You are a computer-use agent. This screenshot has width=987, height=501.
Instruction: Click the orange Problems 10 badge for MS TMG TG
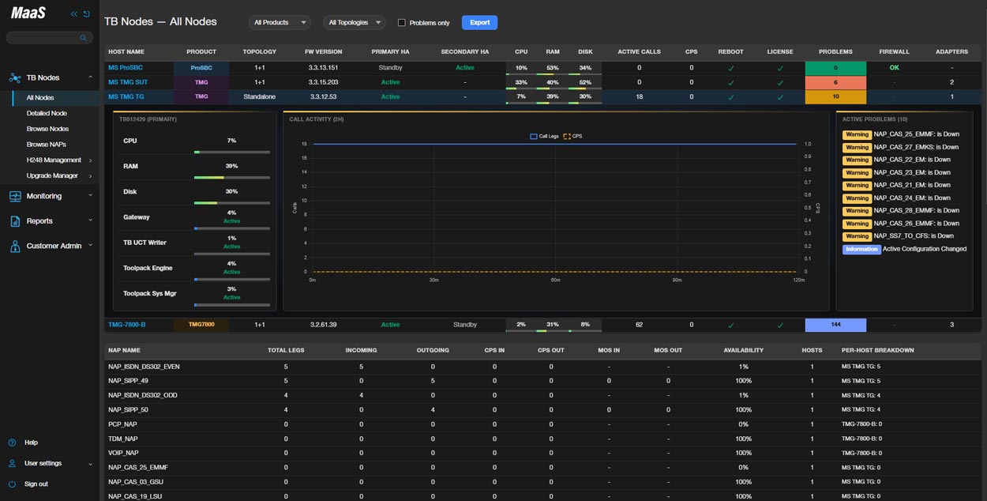point(835,97)
